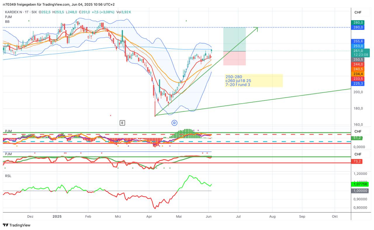Click the 'Jul' label on time axis
Viewport: 374px width, 230px height.
click(x=238, y=217)
